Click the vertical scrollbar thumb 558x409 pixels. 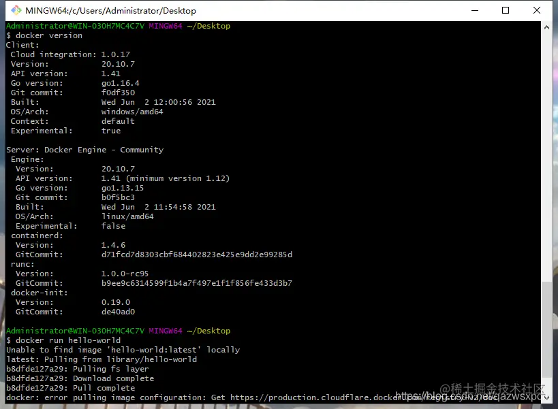(x=546, y=329)
